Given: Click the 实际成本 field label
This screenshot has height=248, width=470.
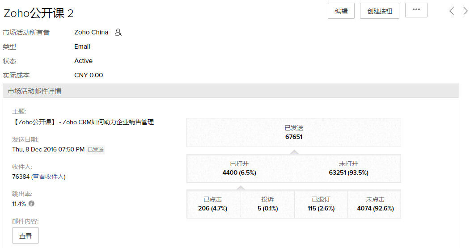Looking at the screenshot, I should click(16, 76).
